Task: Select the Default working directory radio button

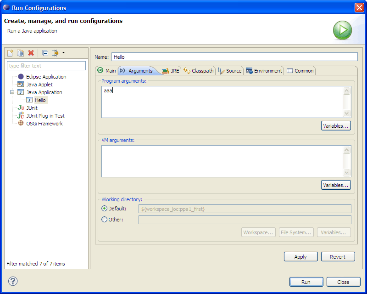Action: pyautogui.click(x=105, y=209)
